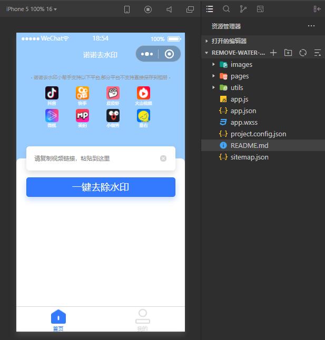Tap the Huoshan video (火山) app icon

[143, 93]
